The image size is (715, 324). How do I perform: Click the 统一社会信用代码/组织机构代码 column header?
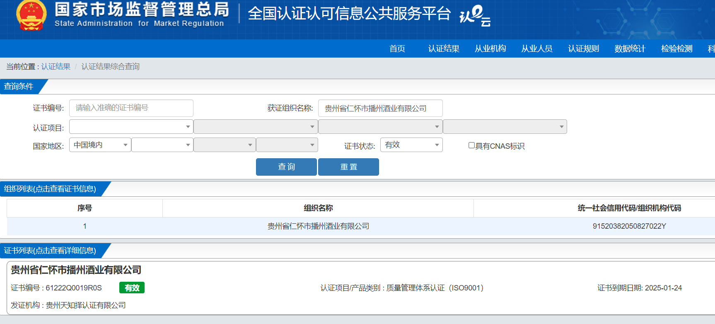pyautogui.click(x=629, y=208)
